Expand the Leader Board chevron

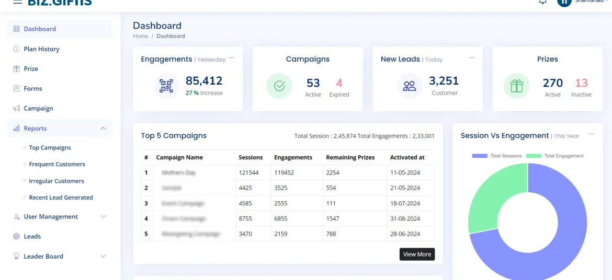(103, 256)
